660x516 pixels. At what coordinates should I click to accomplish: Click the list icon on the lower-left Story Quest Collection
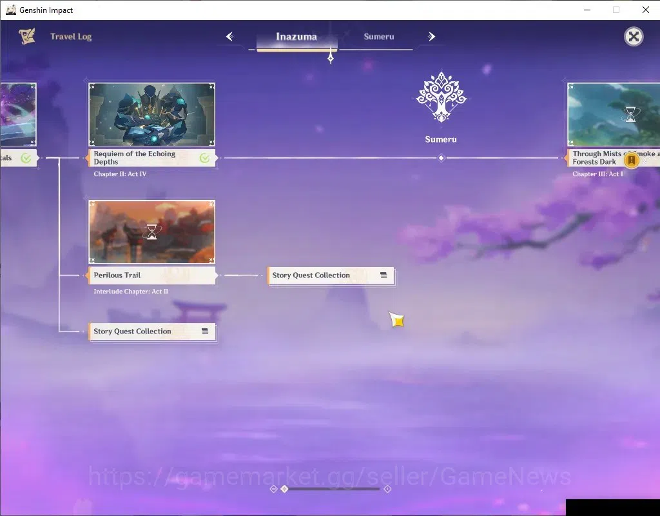point(205,331)
